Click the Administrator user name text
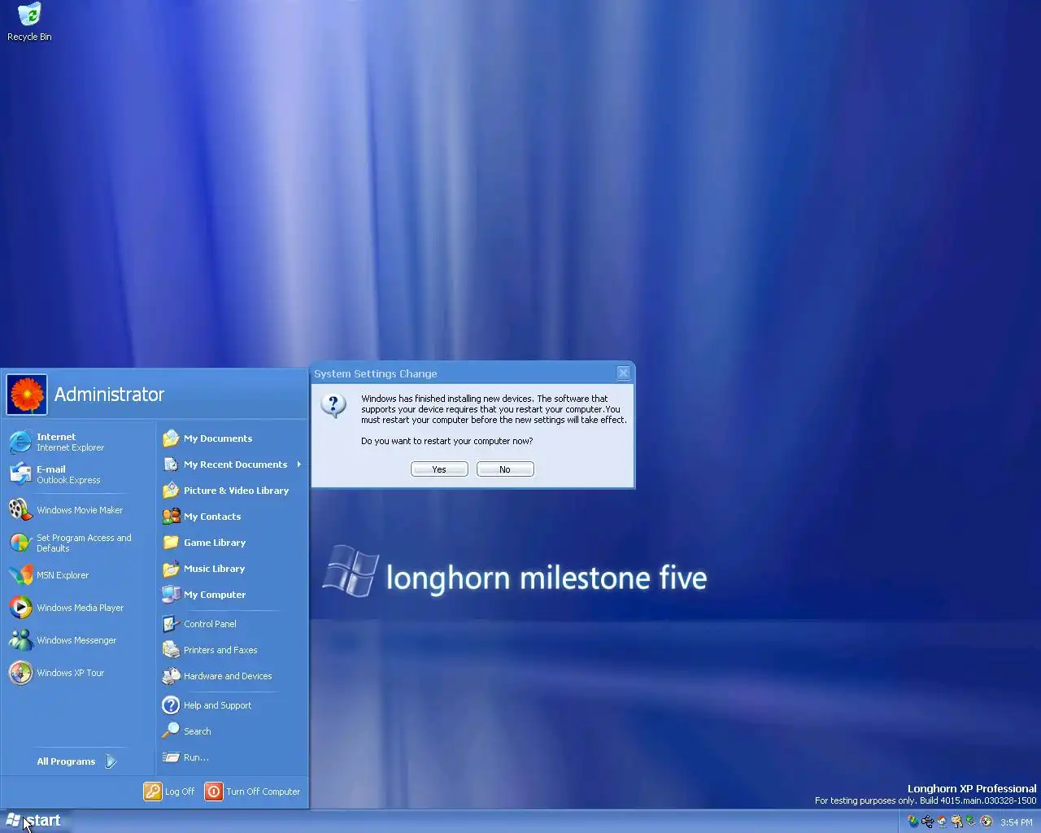Screen dimensions: 1041x833 (109, 395)
